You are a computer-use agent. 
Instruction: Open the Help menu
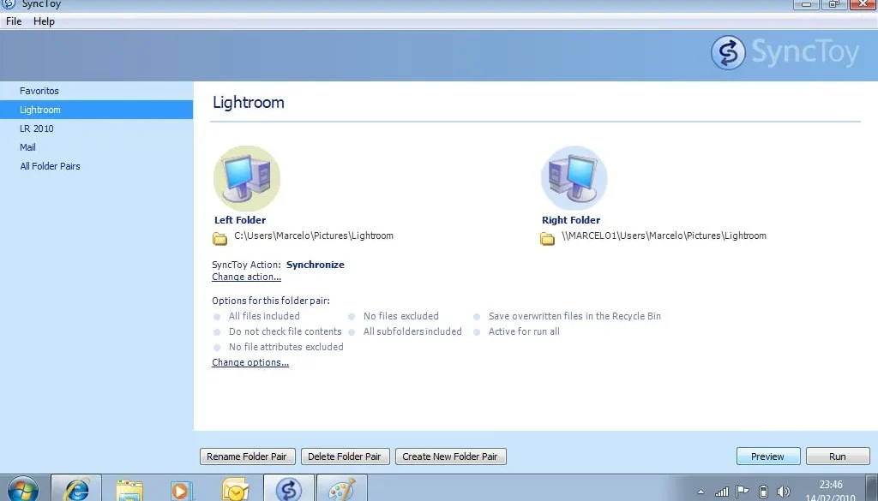point(44,21)
